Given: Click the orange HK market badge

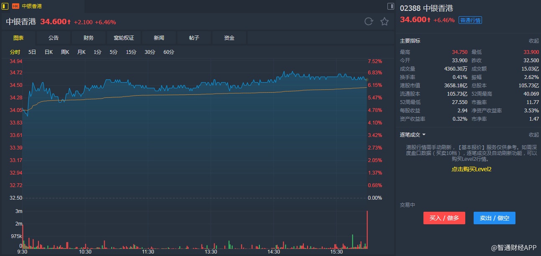Looking at the screenshot, I should tap(15, 6).
